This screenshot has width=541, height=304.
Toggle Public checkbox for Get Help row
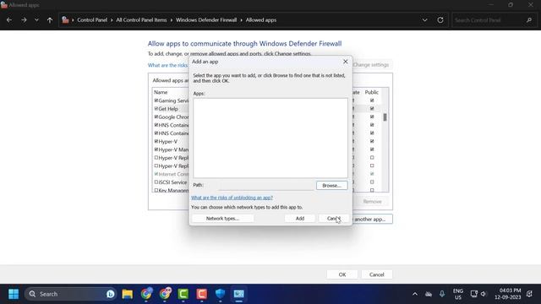pos(372,109)
